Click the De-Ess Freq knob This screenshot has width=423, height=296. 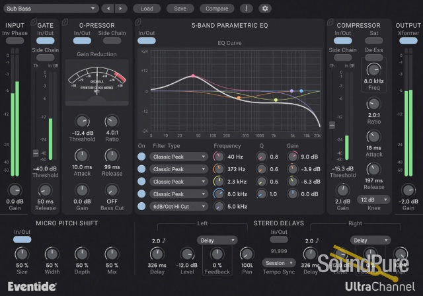(x=374, y=69)
